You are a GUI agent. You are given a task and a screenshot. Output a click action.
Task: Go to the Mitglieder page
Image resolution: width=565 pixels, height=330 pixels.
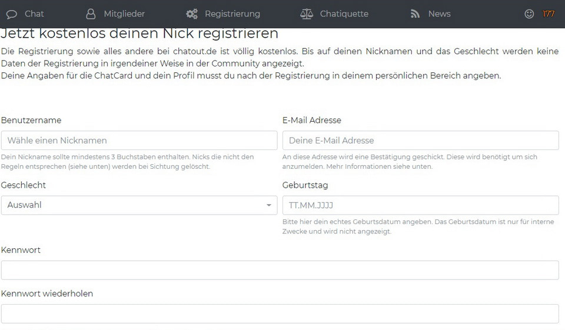124,14
